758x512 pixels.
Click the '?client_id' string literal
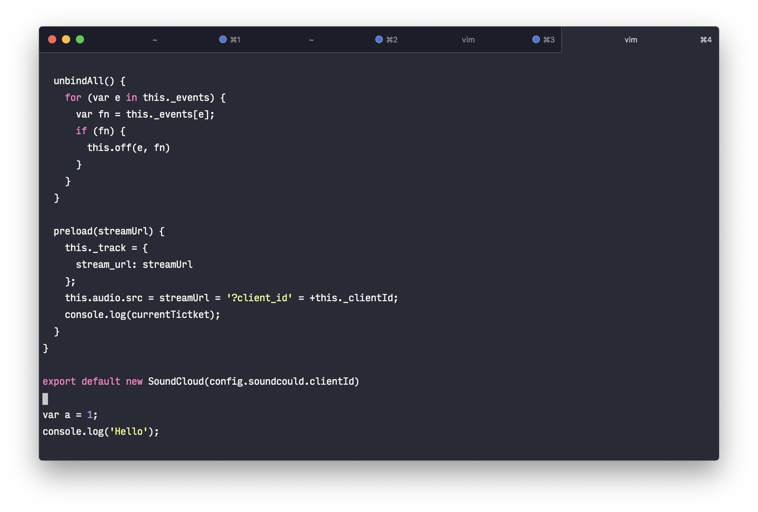pyautogui.click(x=259, y=298)
